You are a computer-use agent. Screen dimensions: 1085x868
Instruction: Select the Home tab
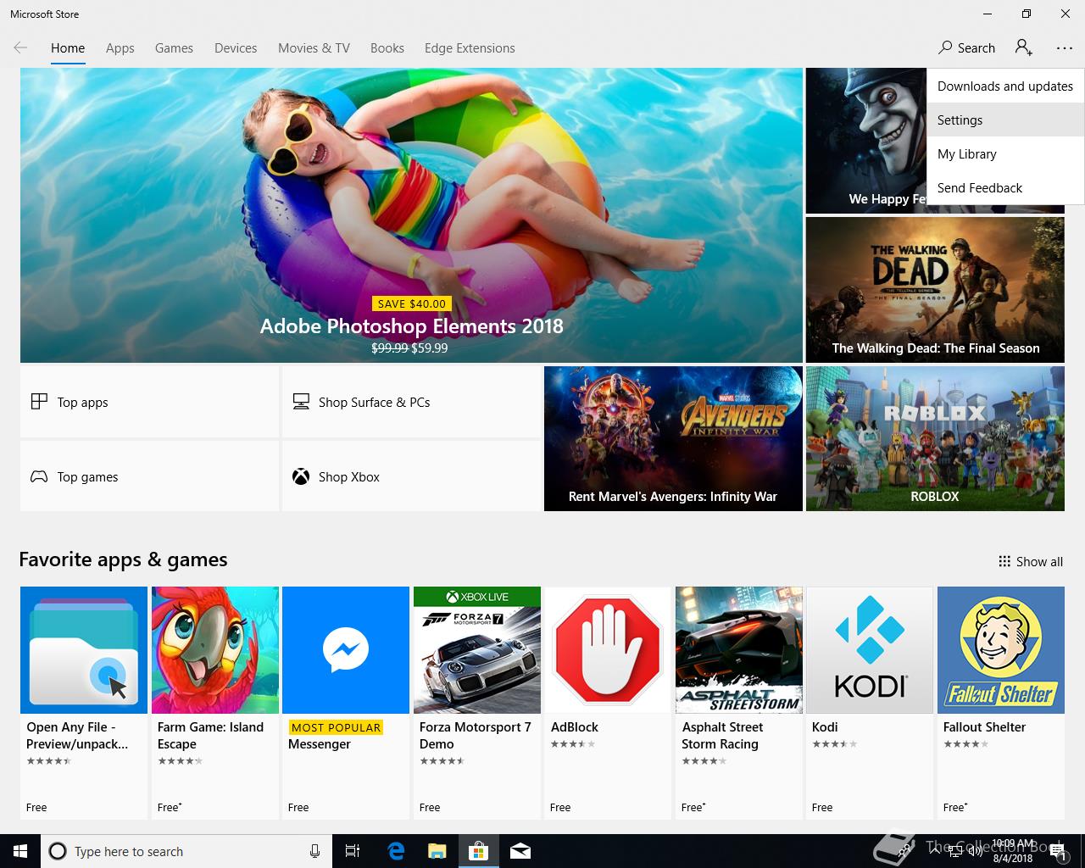(68, 48)
